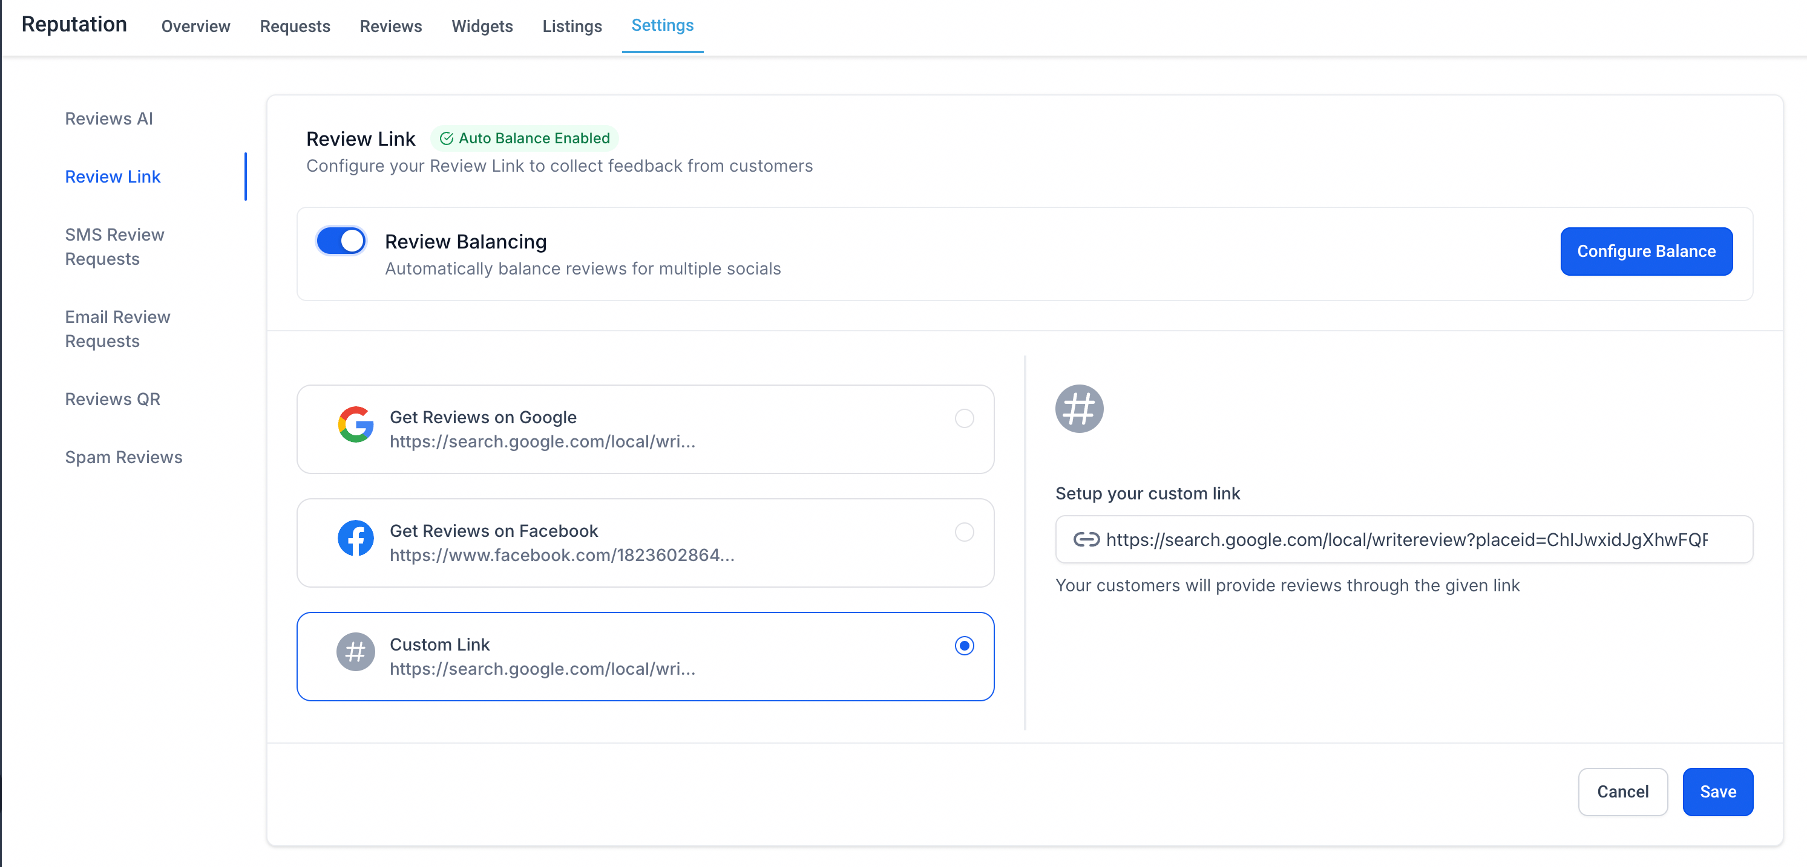This screenshot has height=867, width=1807.
Task: Click the Cancel button
Action: [1622, 791]
